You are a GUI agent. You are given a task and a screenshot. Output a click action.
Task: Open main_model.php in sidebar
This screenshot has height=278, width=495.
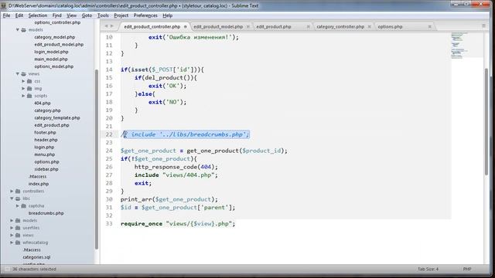point(51,59)
